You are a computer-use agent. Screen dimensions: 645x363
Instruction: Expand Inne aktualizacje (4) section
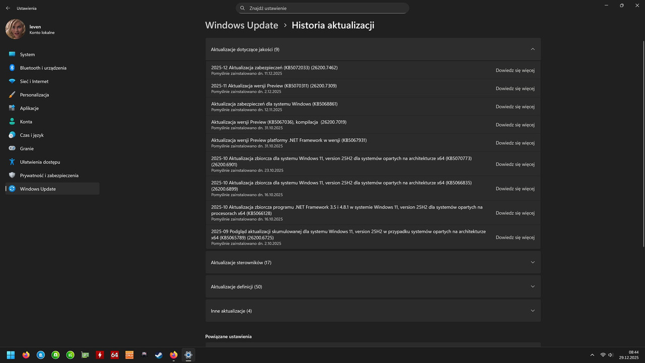(373, 311)
